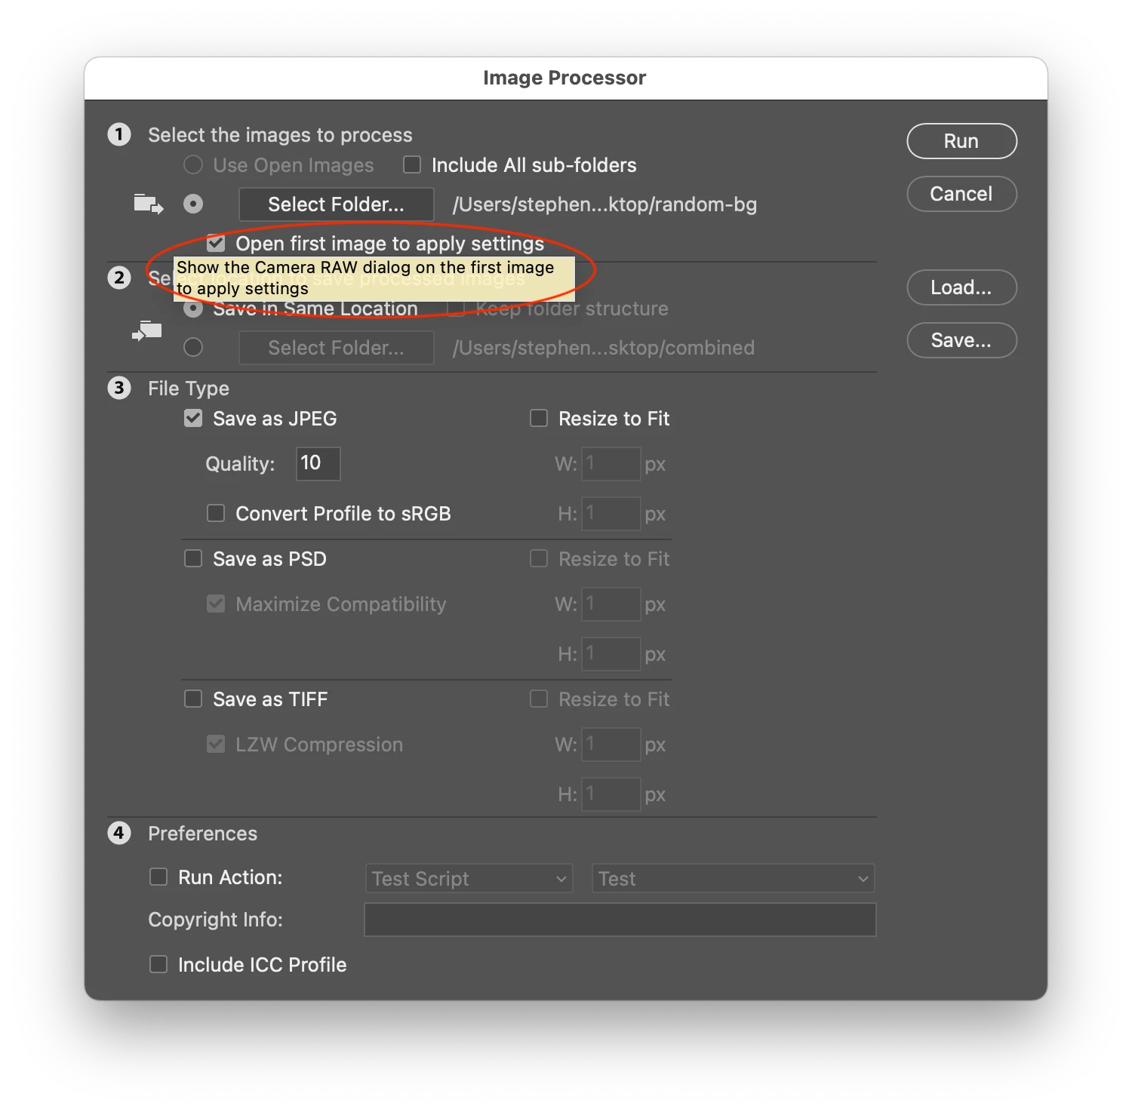The height and width of the screenshot is (1112, 1132).
Task: Click the Save... button
Action: click(x=961, y=340)
